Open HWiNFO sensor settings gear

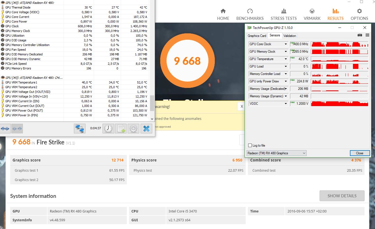coord(133,128)
